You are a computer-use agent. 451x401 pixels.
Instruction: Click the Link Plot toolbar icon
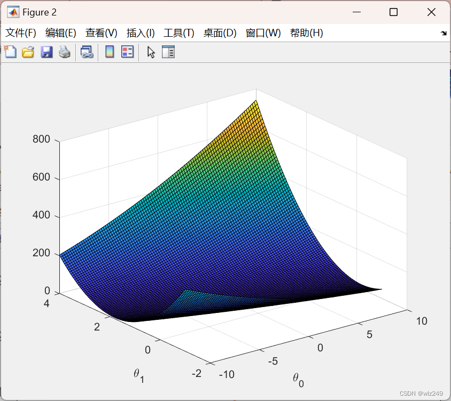(x=87, y=52)
